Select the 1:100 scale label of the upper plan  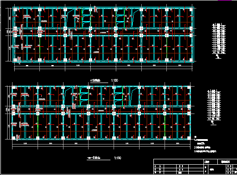(x=114, y=80)
